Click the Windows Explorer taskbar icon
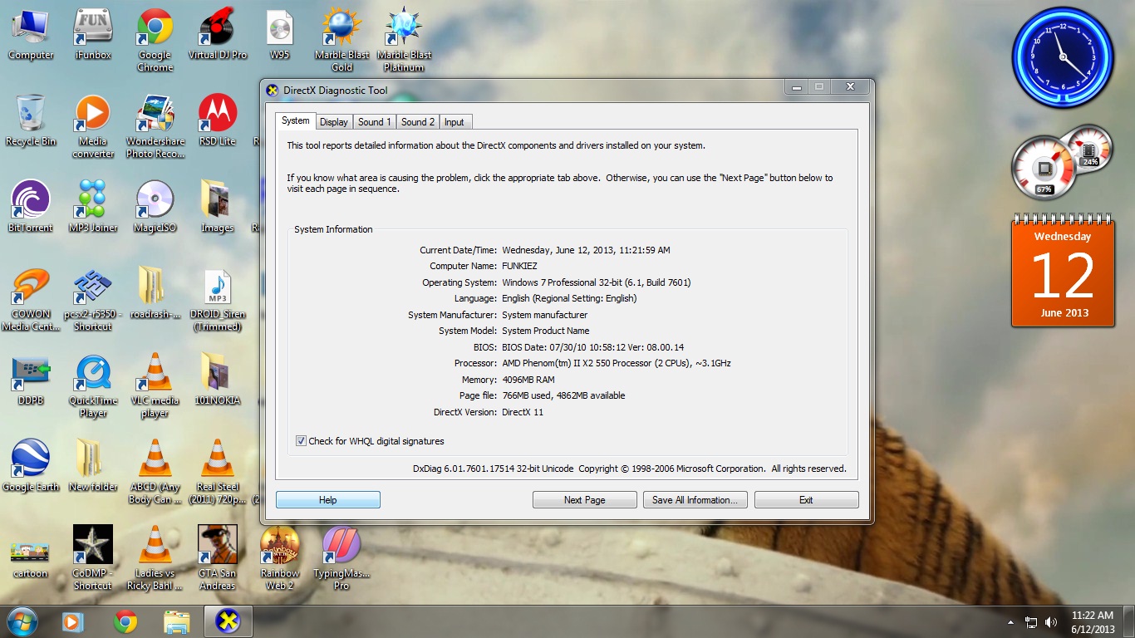 click(x=176, y=621)
